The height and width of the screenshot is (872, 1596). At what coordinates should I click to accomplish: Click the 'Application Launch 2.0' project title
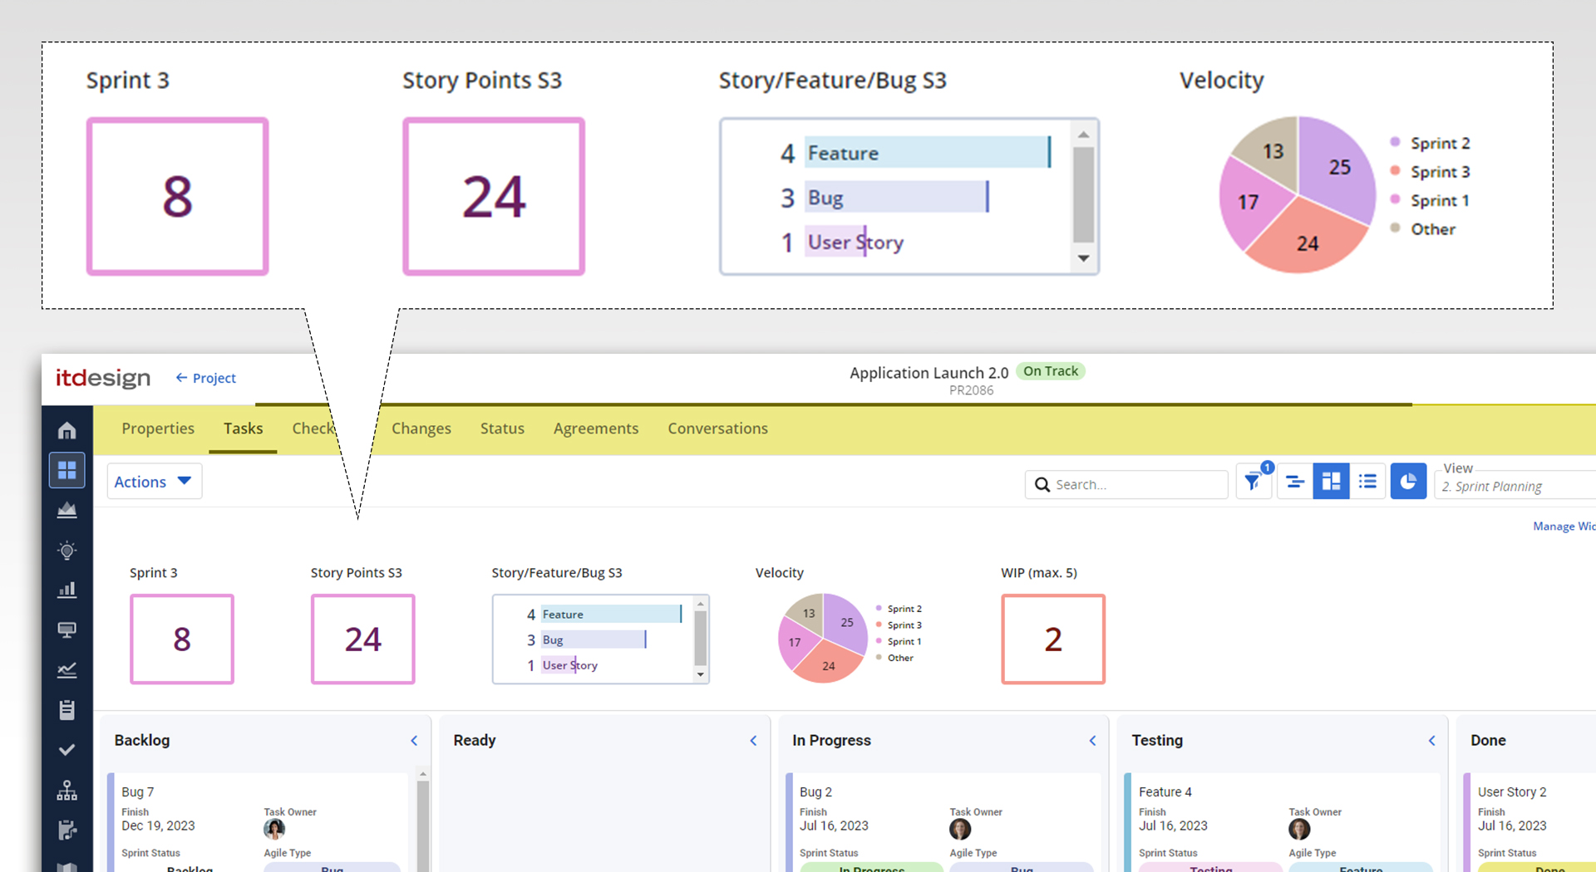click(929, 373)
